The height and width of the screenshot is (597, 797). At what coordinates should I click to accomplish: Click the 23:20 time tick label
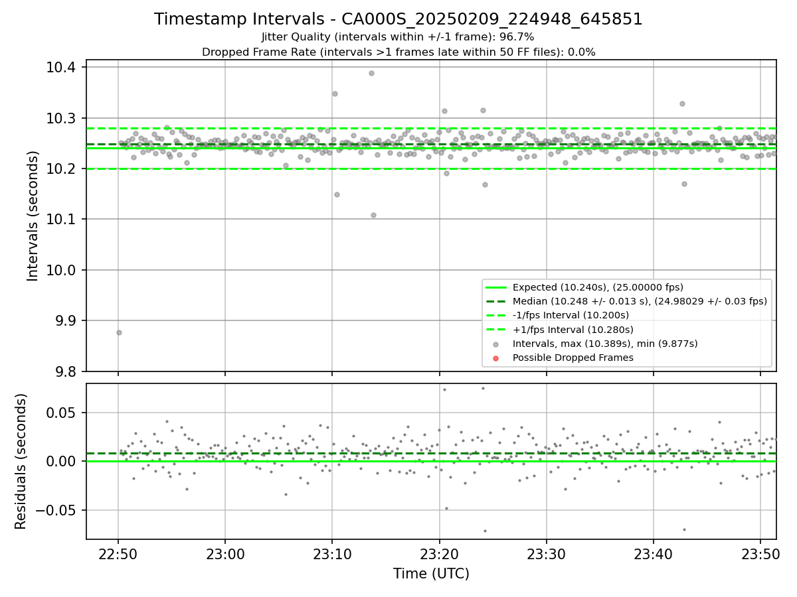click(x=440, y=554)
